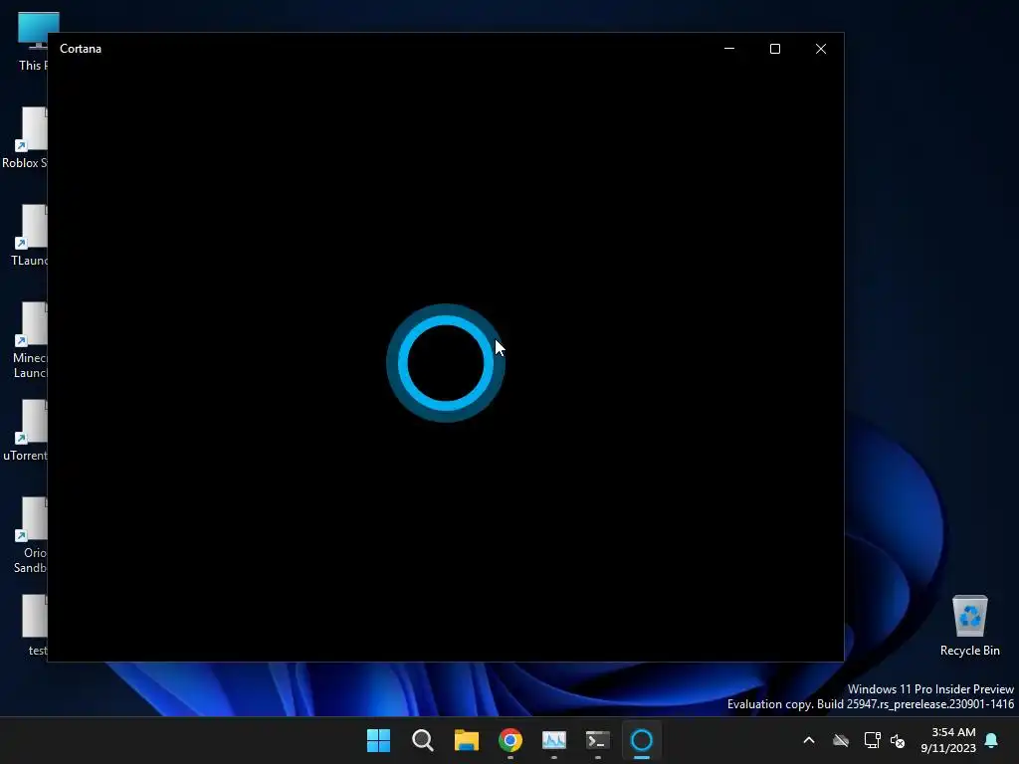Select the Roblox Studio desktop shortcut

pos(25,137)
